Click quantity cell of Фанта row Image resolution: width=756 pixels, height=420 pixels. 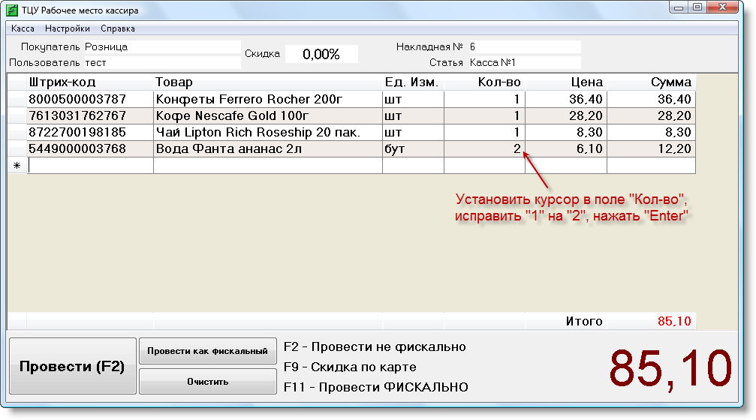click(484, 148)
